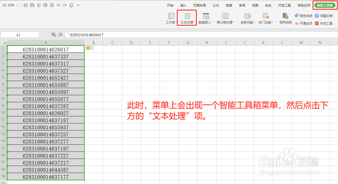
Task: Open Print Preview from the quick toolbar
Action: click(x=52, y=5)
